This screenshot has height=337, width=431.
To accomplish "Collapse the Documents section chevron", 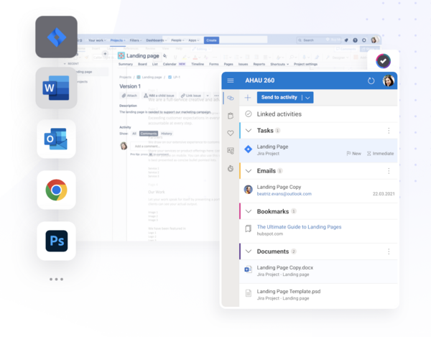I will click(249, 251).
